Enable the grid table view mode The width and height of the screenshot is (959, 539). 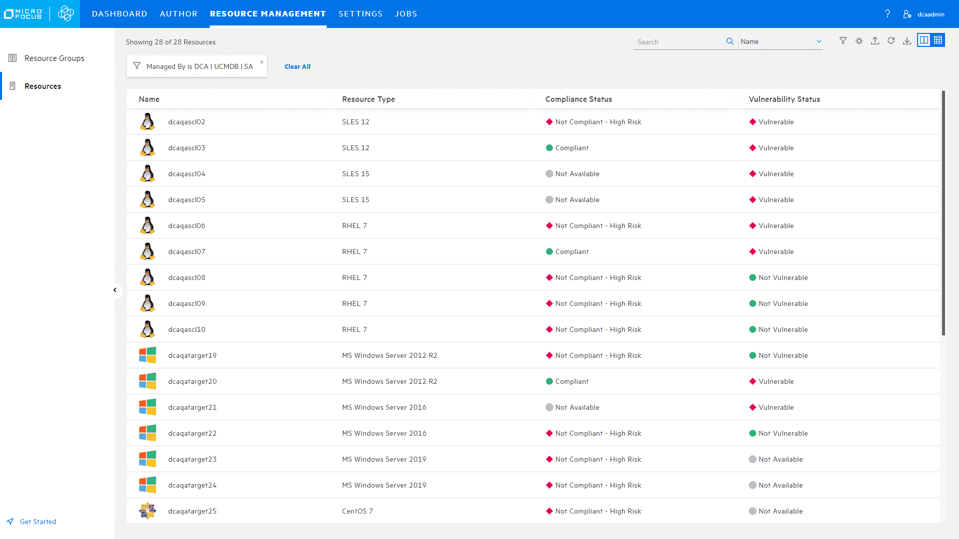click(939, 40)
